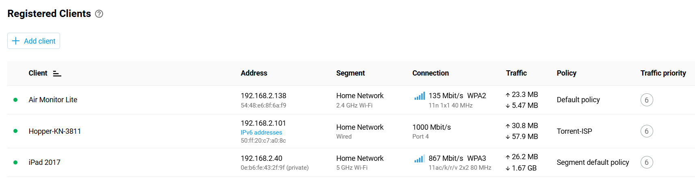Click iPad 2017 Wi-Fi signal bars icon
Image resolution: width=695 pixels, height=179 pixels.
click(419, 159)
